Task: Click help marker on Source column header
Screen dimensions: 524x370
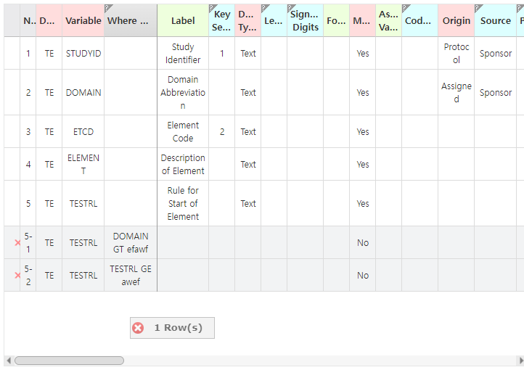Action: (x=478, y=8)
